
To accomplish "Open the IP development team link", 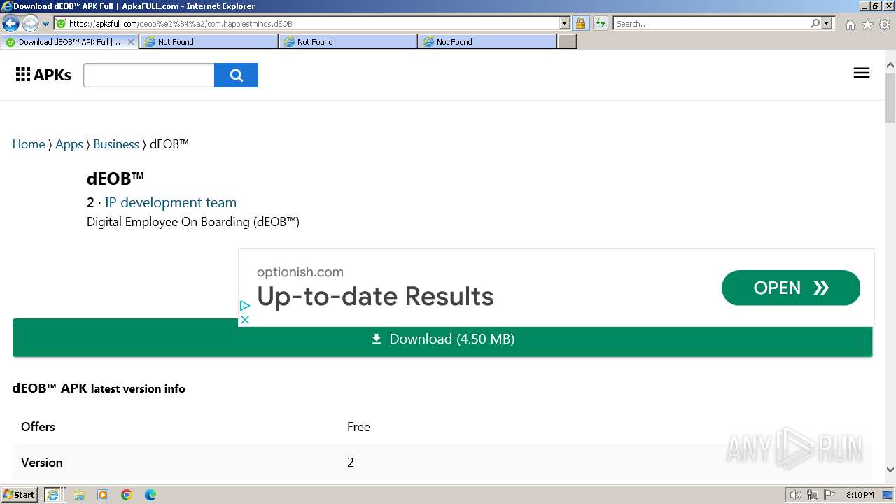I will pos(171,202).
